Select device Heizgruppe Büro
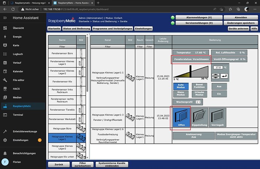260x169 pixels. click(62, 129)
